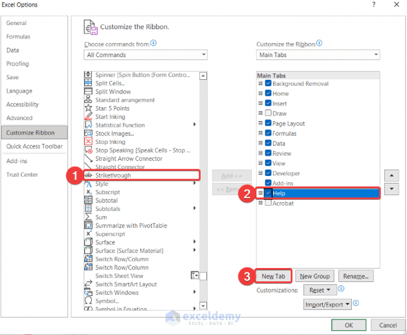The image size is (407, 335).
Task: Uncheck the Background Removal tab checkbox
Action: coord(268,83)
